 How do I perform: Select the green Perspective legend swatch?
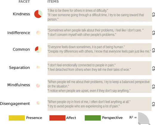pos(93,118)
